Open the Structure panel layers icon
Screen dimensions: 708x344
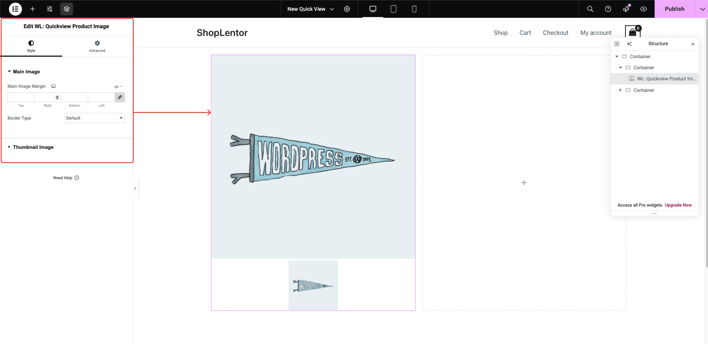[x=67, y=9]
